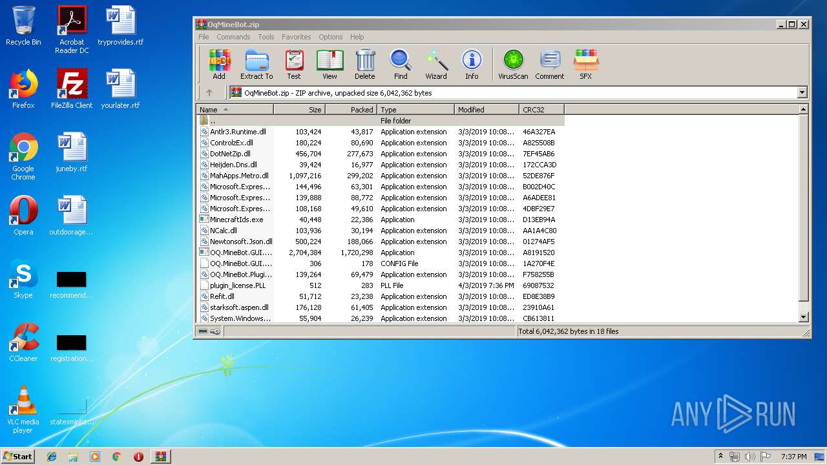Launch Skype desktop shortcut
Viewport: 827px width, 465px height.
coord(23,279)
